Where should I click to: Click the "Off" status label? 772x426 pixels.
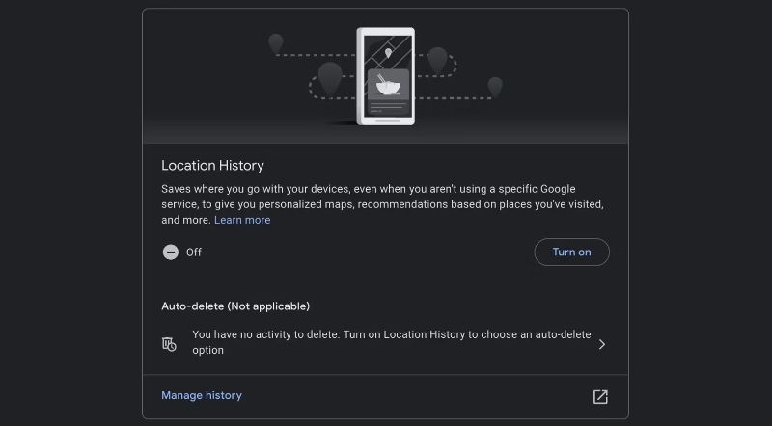point(194,253)
